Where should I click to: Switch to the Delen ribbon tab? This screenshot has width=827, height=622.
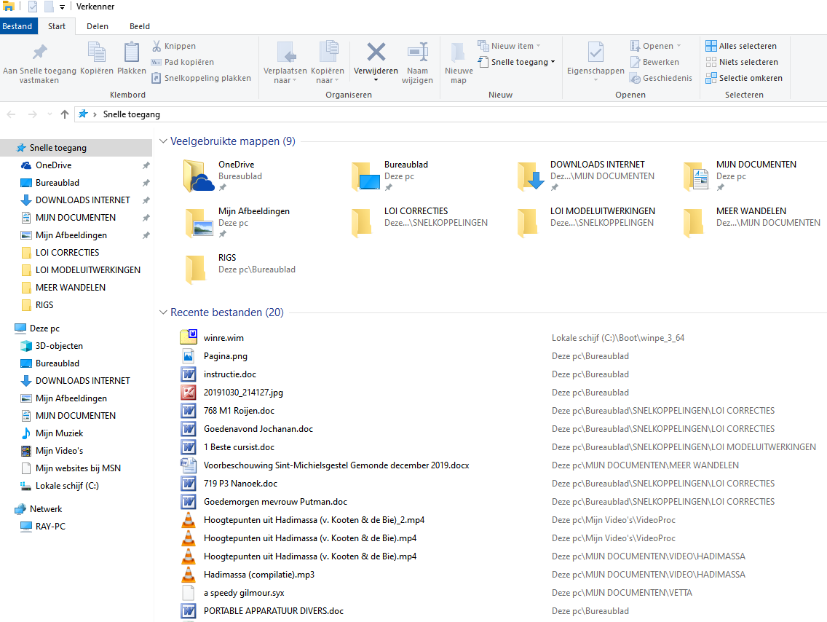tap(98, 26)
